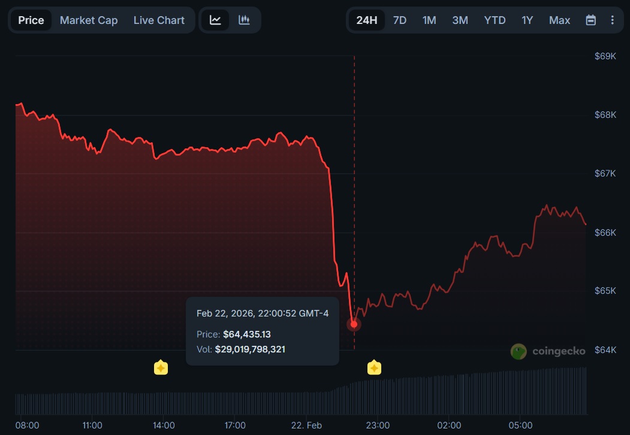
Task: Switch to candlestick chart icon
Action: click(244, 20)
